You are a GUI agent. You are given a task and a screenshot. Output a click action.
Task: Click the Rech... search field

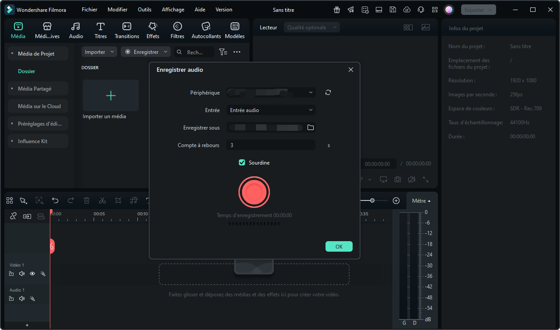point(195,52)
